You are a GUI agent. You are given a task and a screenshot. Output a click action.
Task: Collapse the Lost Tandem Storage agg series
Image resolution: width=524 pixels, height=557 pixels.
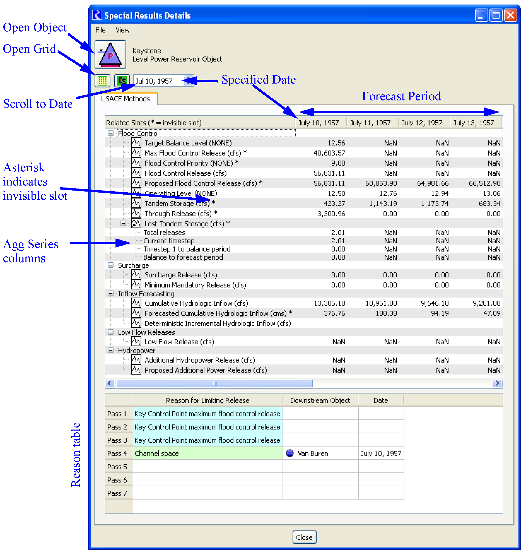click(123, 224)
